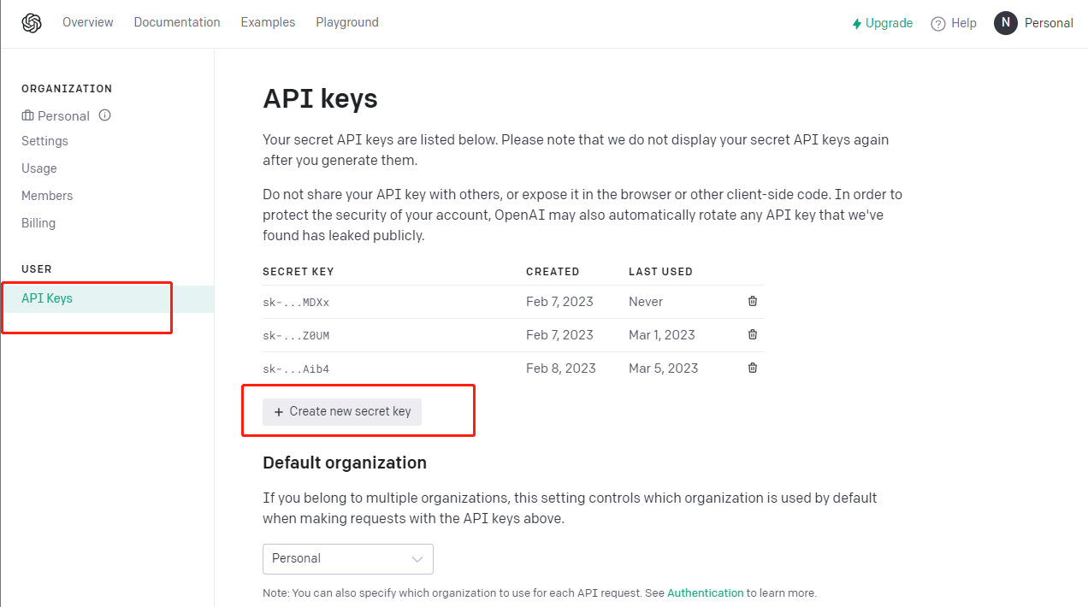Click the OpenAI logo icon
The height and width of the screenshot is (607, 1088).
pos(32,23)
